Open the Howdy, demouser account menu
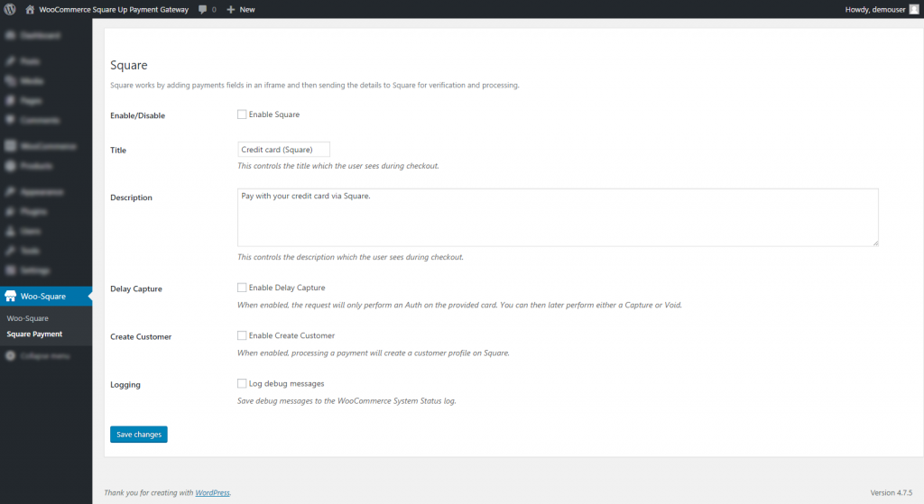 coord(874,9)
